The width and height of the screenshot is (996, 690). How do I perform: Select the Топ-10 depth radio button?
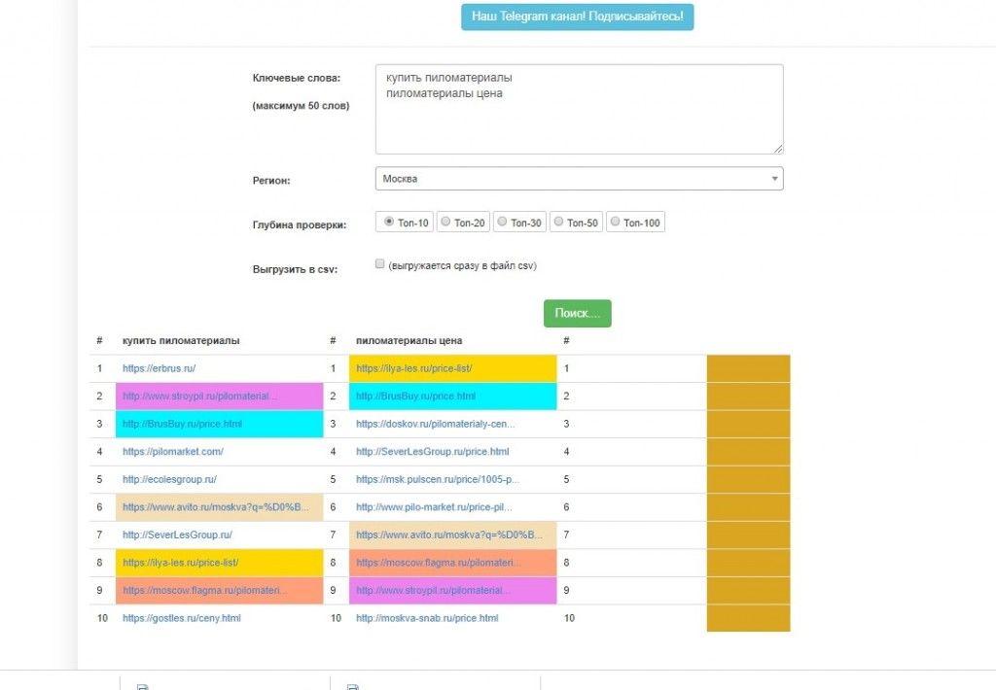click(389, 222)
